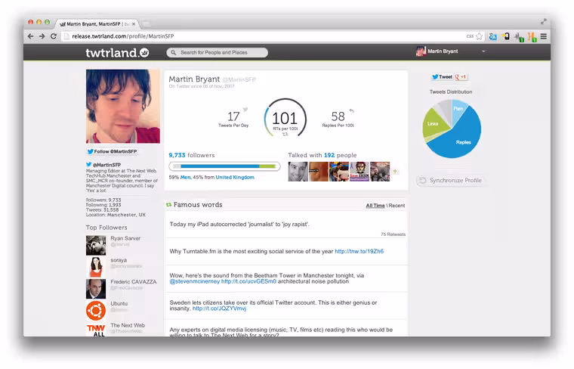The width and height of the screenshot is (574, 369).
Task: Switch Famous words to Recent
Action: 397,206
